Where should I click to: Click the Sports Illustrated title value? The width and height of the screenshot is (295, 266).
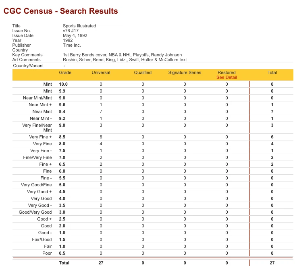click(79, 26)
